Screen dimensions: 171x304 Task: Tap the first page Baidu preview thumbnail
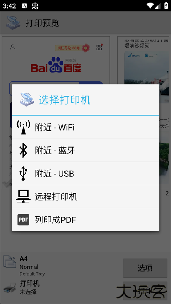[x=56, y=113]
